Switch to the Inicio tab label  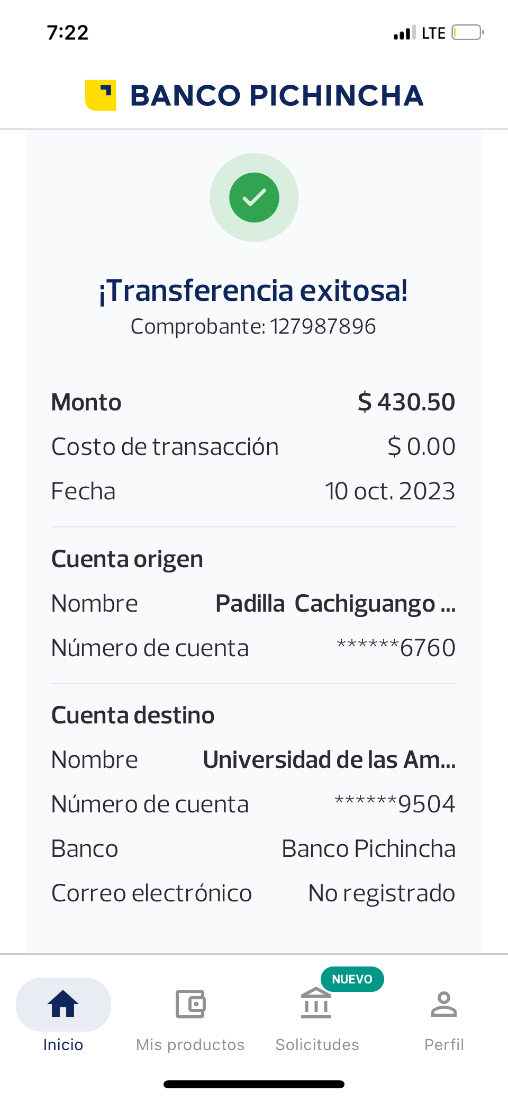pyautogui.click(x=63, y=1045)
